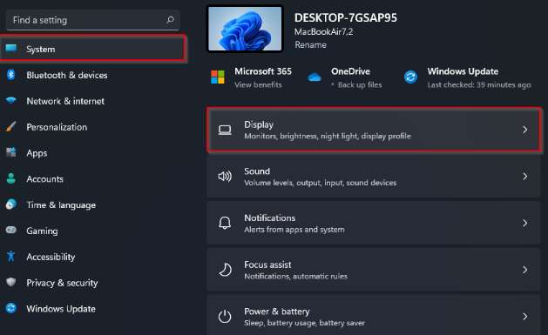
Task: Click the System monitor icon in sidebar
Action: point(11,48)
